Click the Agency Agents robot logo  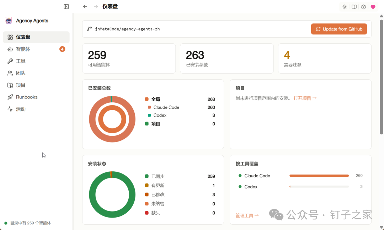coord(9,21)
